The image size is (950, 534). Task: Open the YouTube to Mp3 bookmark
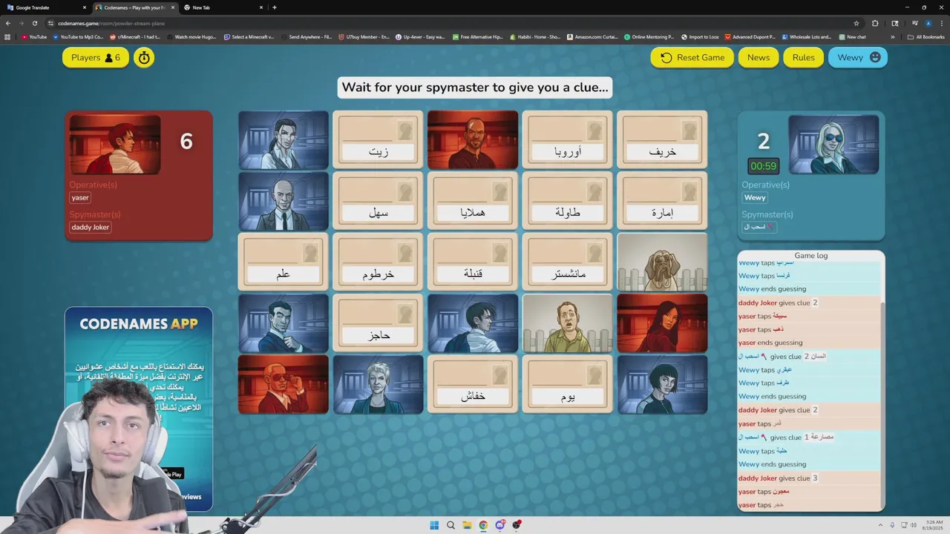tap(78, 36)
